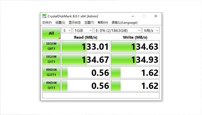Image resolution: width=202 pixels, height=115 pixels.
Task: Click the Read (MB/s) column header
Action: pyautogui.click(x=86, y=37)
